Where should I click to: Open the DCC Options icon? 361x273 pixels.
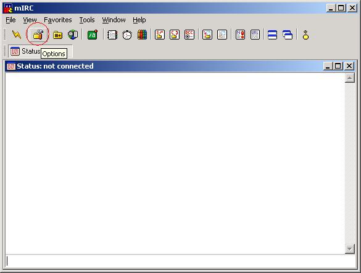pyautogui.click(x=189, y=35)
